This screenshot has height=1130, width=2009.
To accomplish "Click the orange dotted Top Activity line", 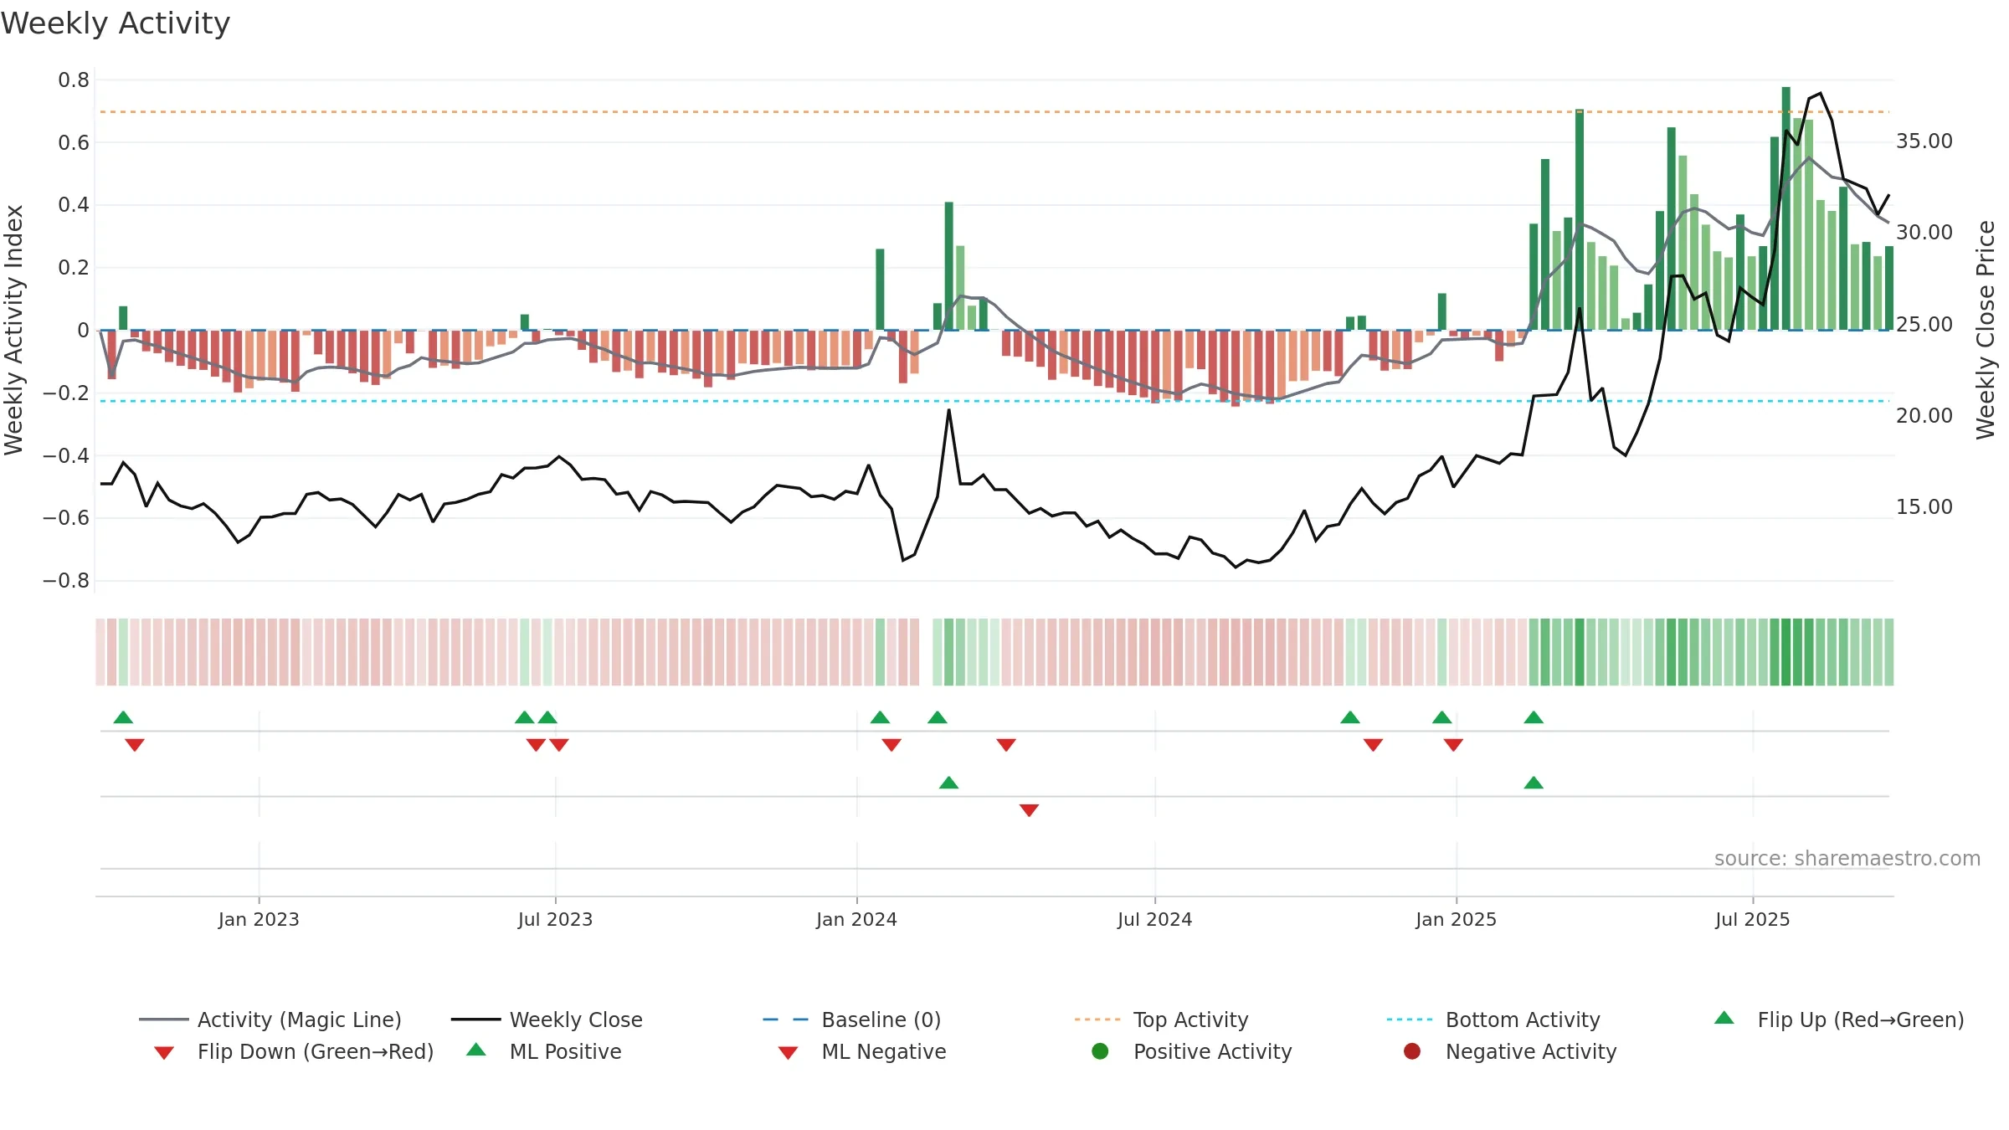I will (x=996, y=111).
